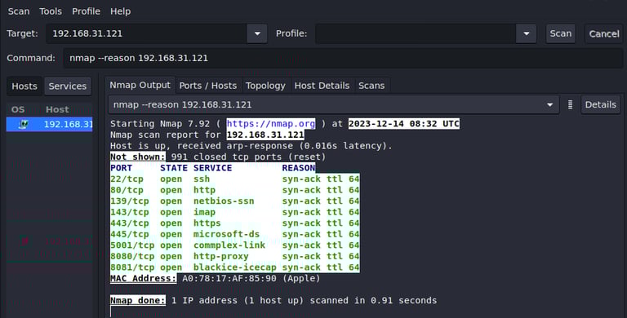Click the 'scanned in 0.91 seconds' text
Image resolution: width=627 pixels, height=318 pixels.
coord(373,300)
